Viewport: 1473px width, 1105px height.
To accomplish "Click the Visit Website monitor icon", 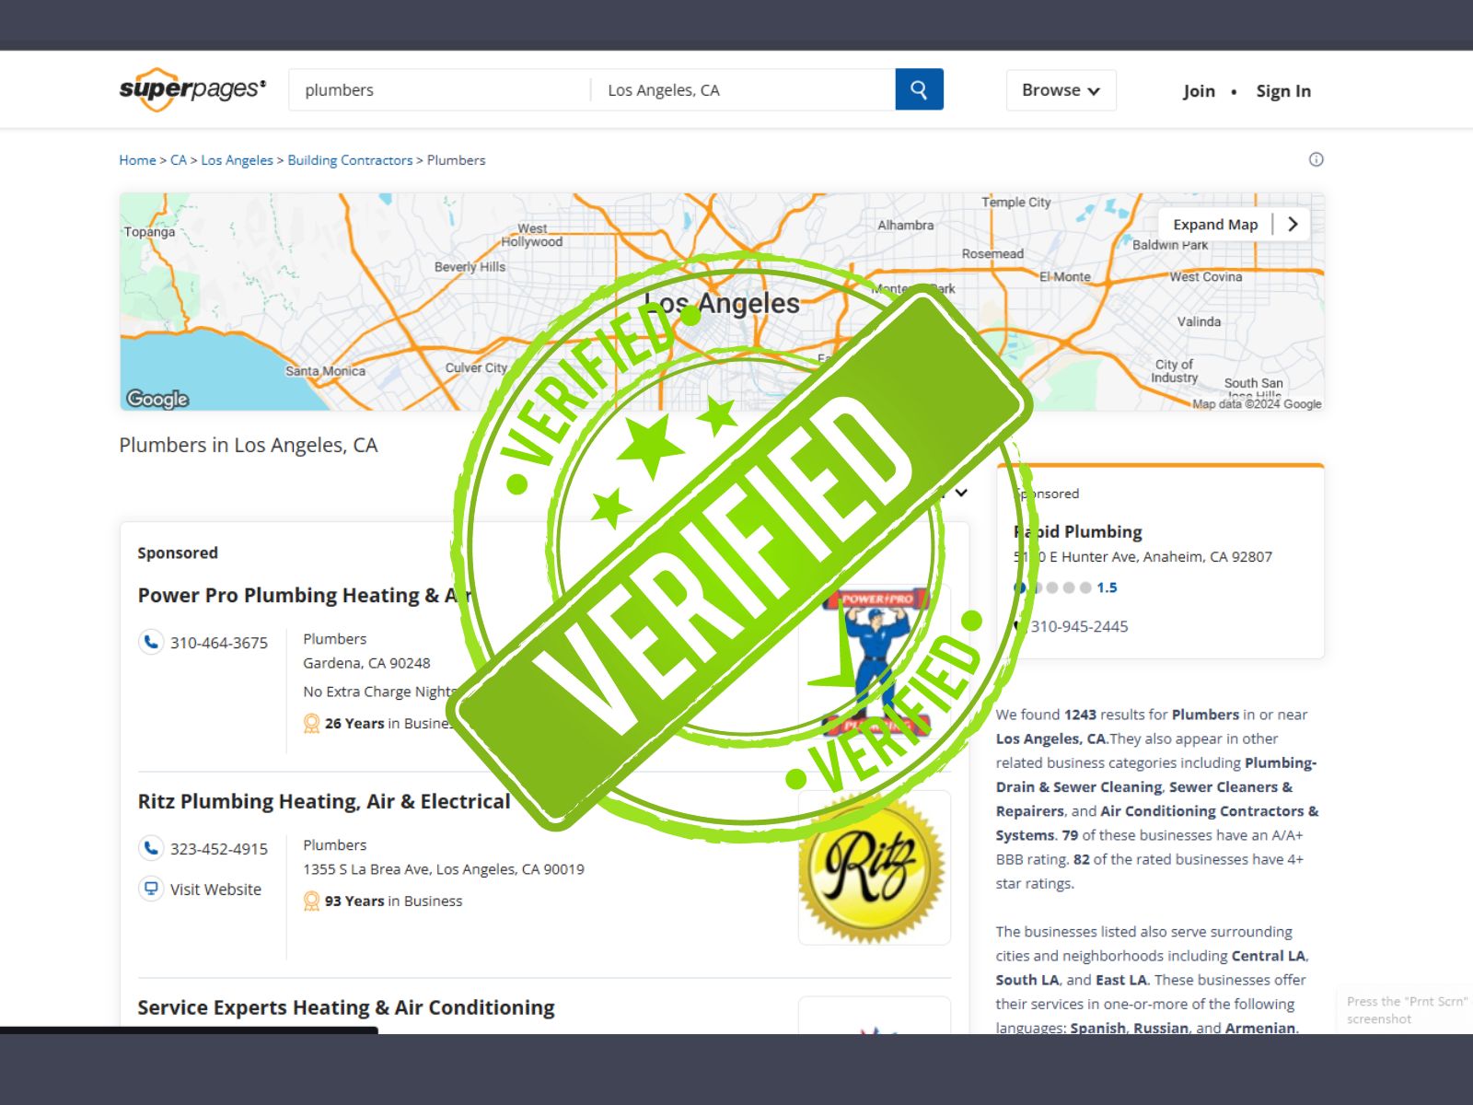I will coord(150,889).
